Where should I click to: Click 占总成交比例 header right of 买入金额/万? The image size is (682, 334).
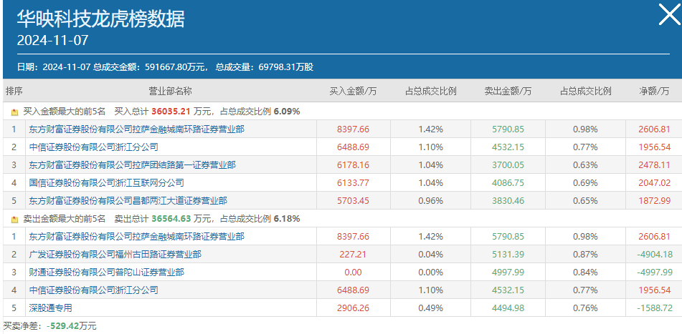coord(430,91)
